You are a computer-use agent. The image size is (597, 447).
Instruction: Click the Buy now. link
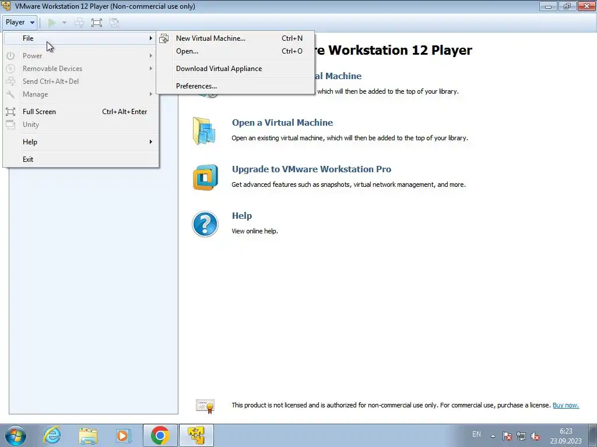[566, 405]
